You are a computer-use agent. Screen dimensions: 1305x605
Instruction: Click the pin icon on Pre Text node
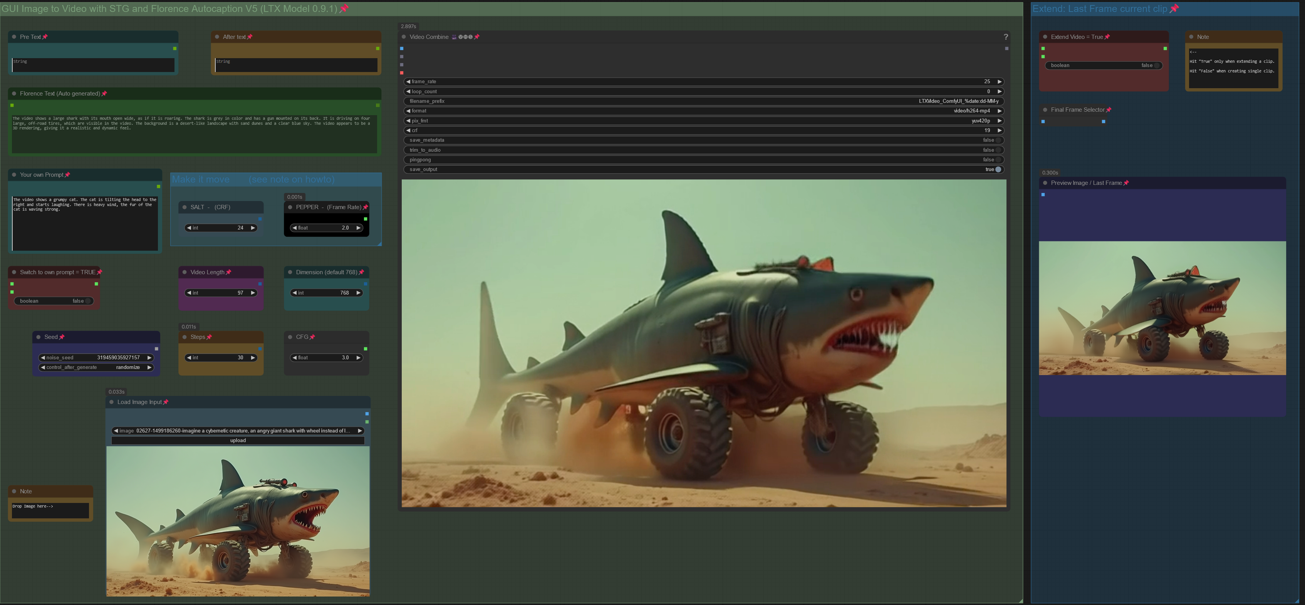tap(45, 37)
